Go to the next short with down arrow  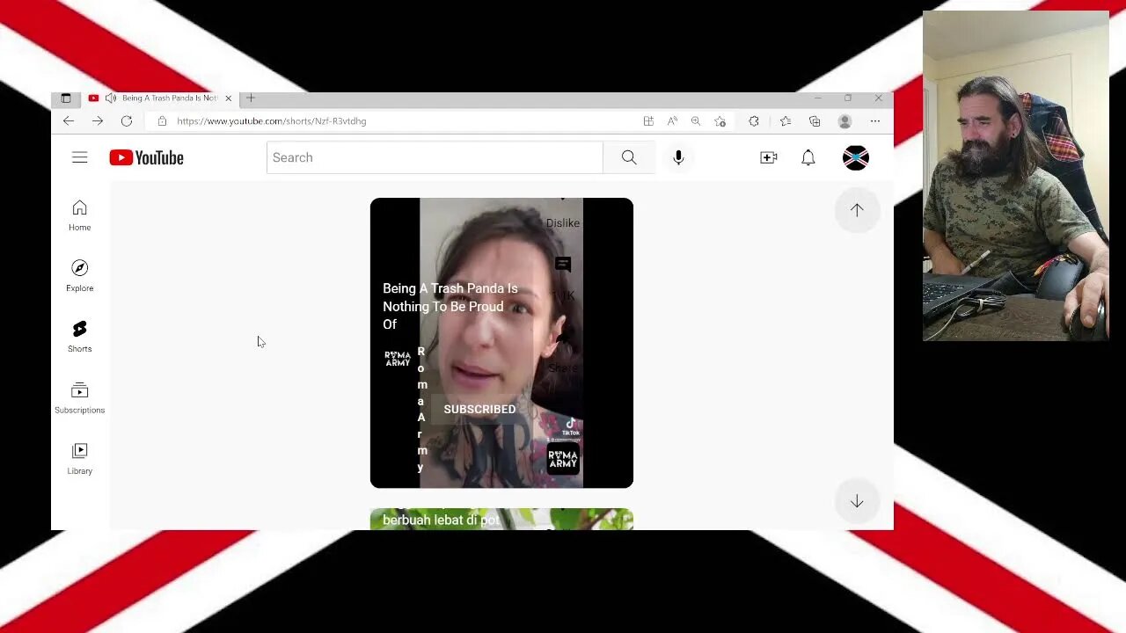click(857, 501)
